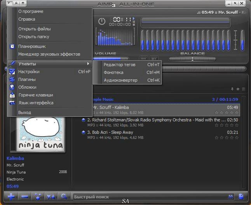The image size is (251, 205).
Task: Click the Быстрый поиск search field
Action: (x=150, y=197)
